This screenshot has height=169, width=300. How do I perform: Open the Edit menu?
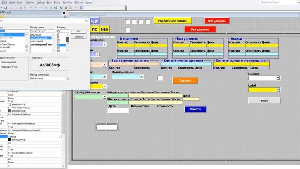4,2
